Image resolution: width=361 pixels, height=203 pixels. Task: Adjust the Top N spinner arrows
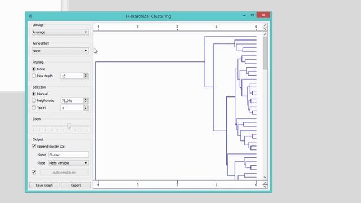86,108
